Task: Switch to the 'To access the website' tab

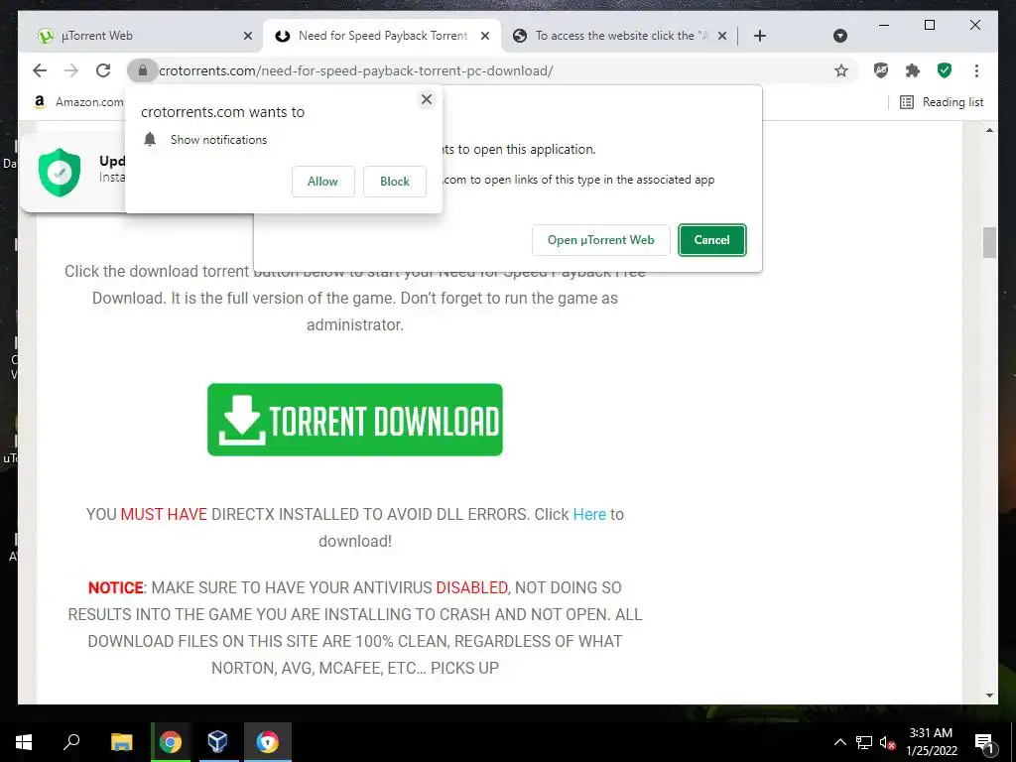Action: [621, 36]
